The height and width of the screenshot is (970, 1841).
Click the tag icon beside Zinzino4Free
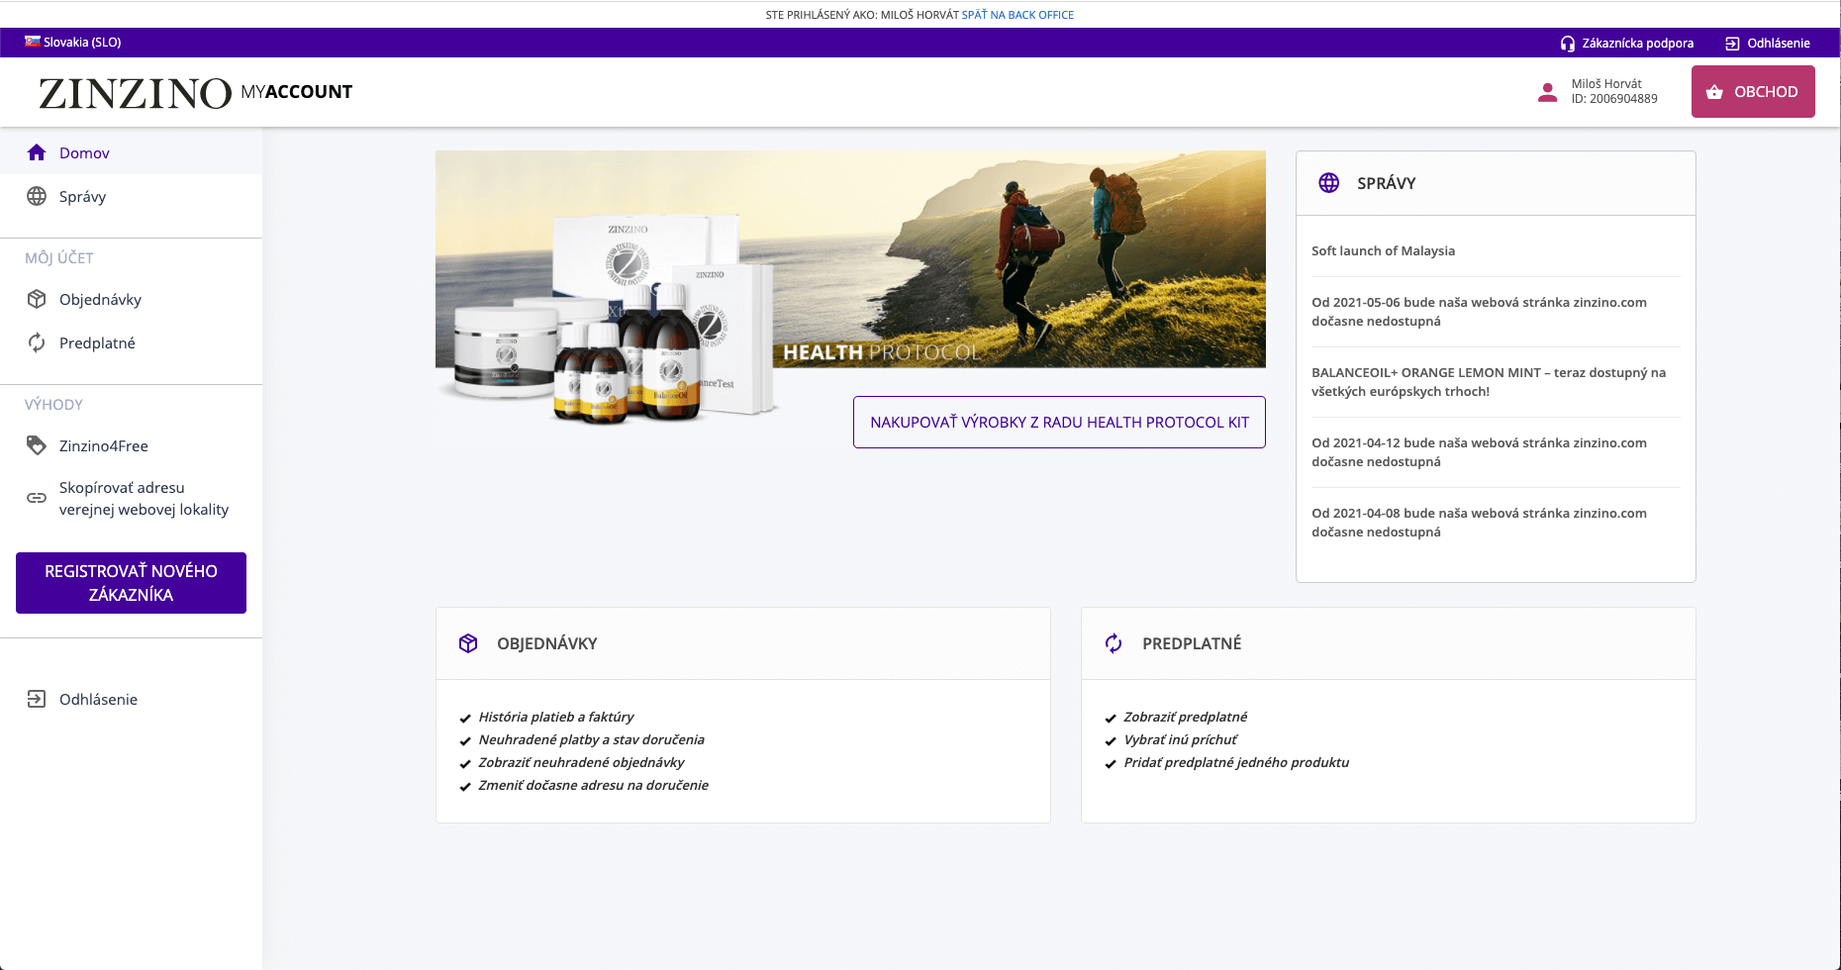(37, 445)
